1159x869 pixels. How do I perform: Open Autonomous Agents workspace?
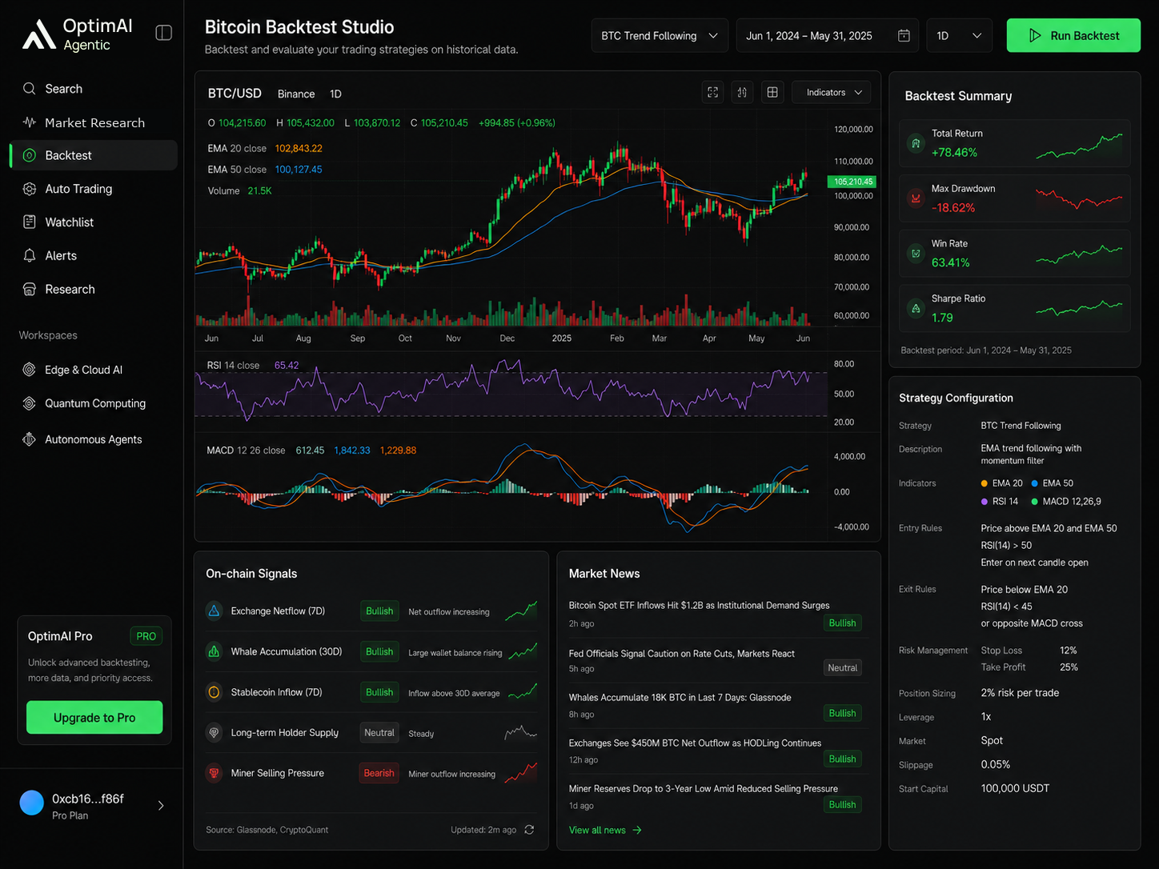pyautogui.click(x=93, y=439)
